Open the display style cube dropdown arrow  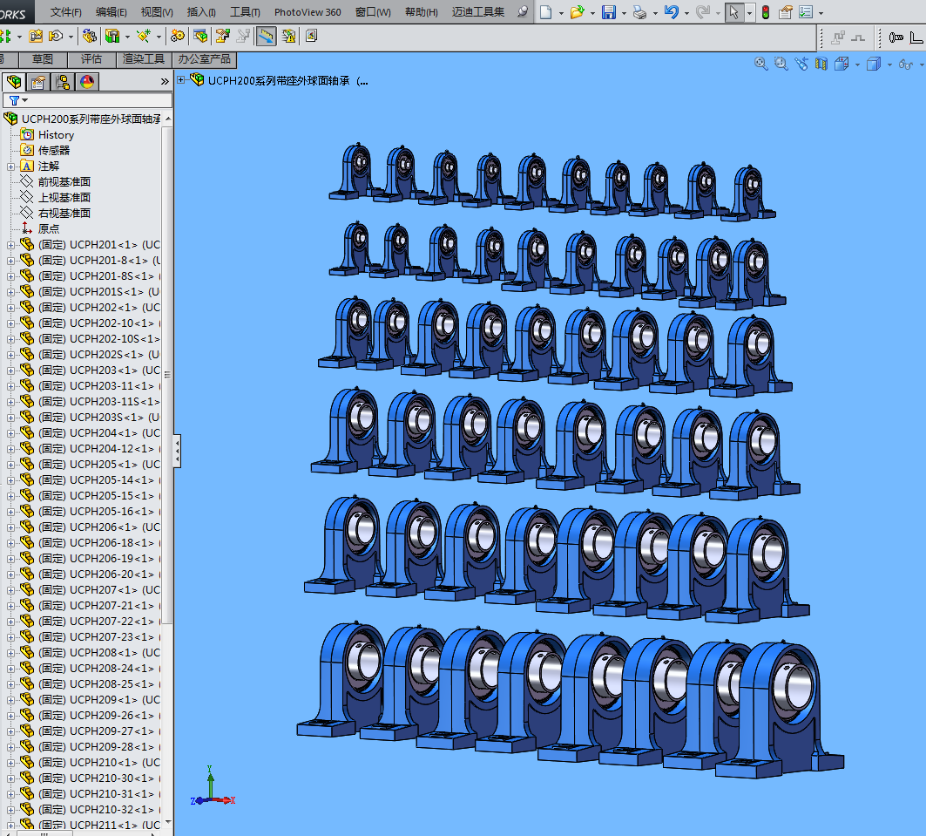click(889, 64)
